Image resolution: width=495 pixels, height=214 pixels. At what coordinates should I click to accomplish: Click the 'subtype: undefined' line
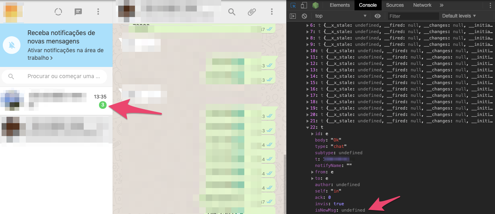tap(339, 153)
